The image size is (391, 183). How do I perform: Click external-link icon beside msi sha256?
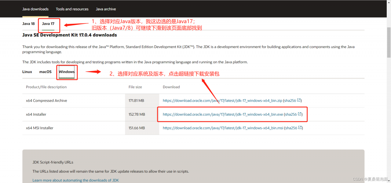tap(300, 128)
